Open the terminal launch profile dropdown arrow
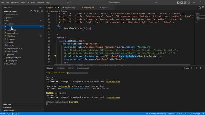The height and width of the screenshot is (115, 205). [194, 68]
